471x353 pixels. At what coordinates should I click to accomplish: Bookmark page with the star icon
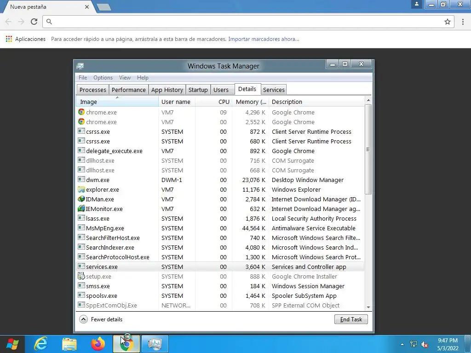pyautogui.click(x=448, y=22)
